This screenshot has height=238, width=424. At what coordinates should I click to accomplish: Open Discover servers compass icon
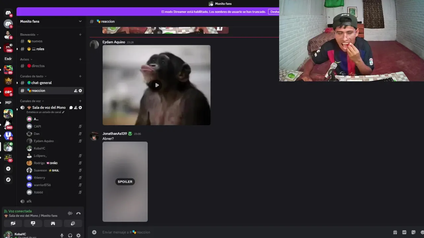pyautogui.click(x=8, y=180)
